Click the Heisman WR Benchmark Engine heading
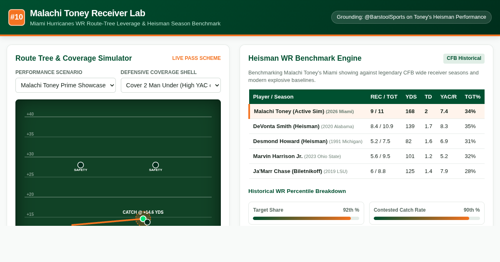500x262 pixels. coord(305,58)
